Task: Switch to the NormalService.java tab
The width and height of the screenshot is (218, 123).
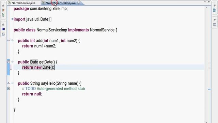Action: pyautogui.click(x=22, y=3)
